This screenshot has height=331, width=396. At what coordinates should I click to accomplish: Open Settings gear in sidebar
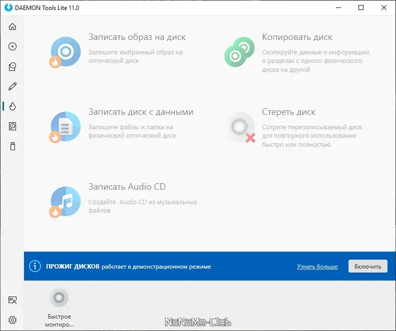[12, 320]
